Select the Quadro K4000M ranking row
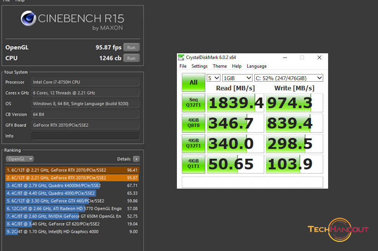 tap(72, 186)
